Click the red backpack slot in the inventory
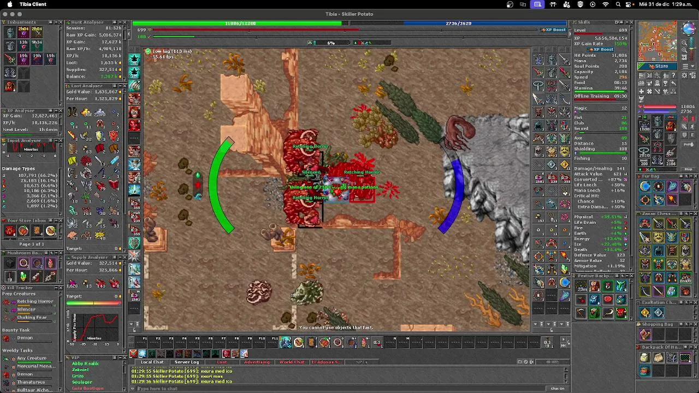This screenshot has height=393, width=699. 671,127
